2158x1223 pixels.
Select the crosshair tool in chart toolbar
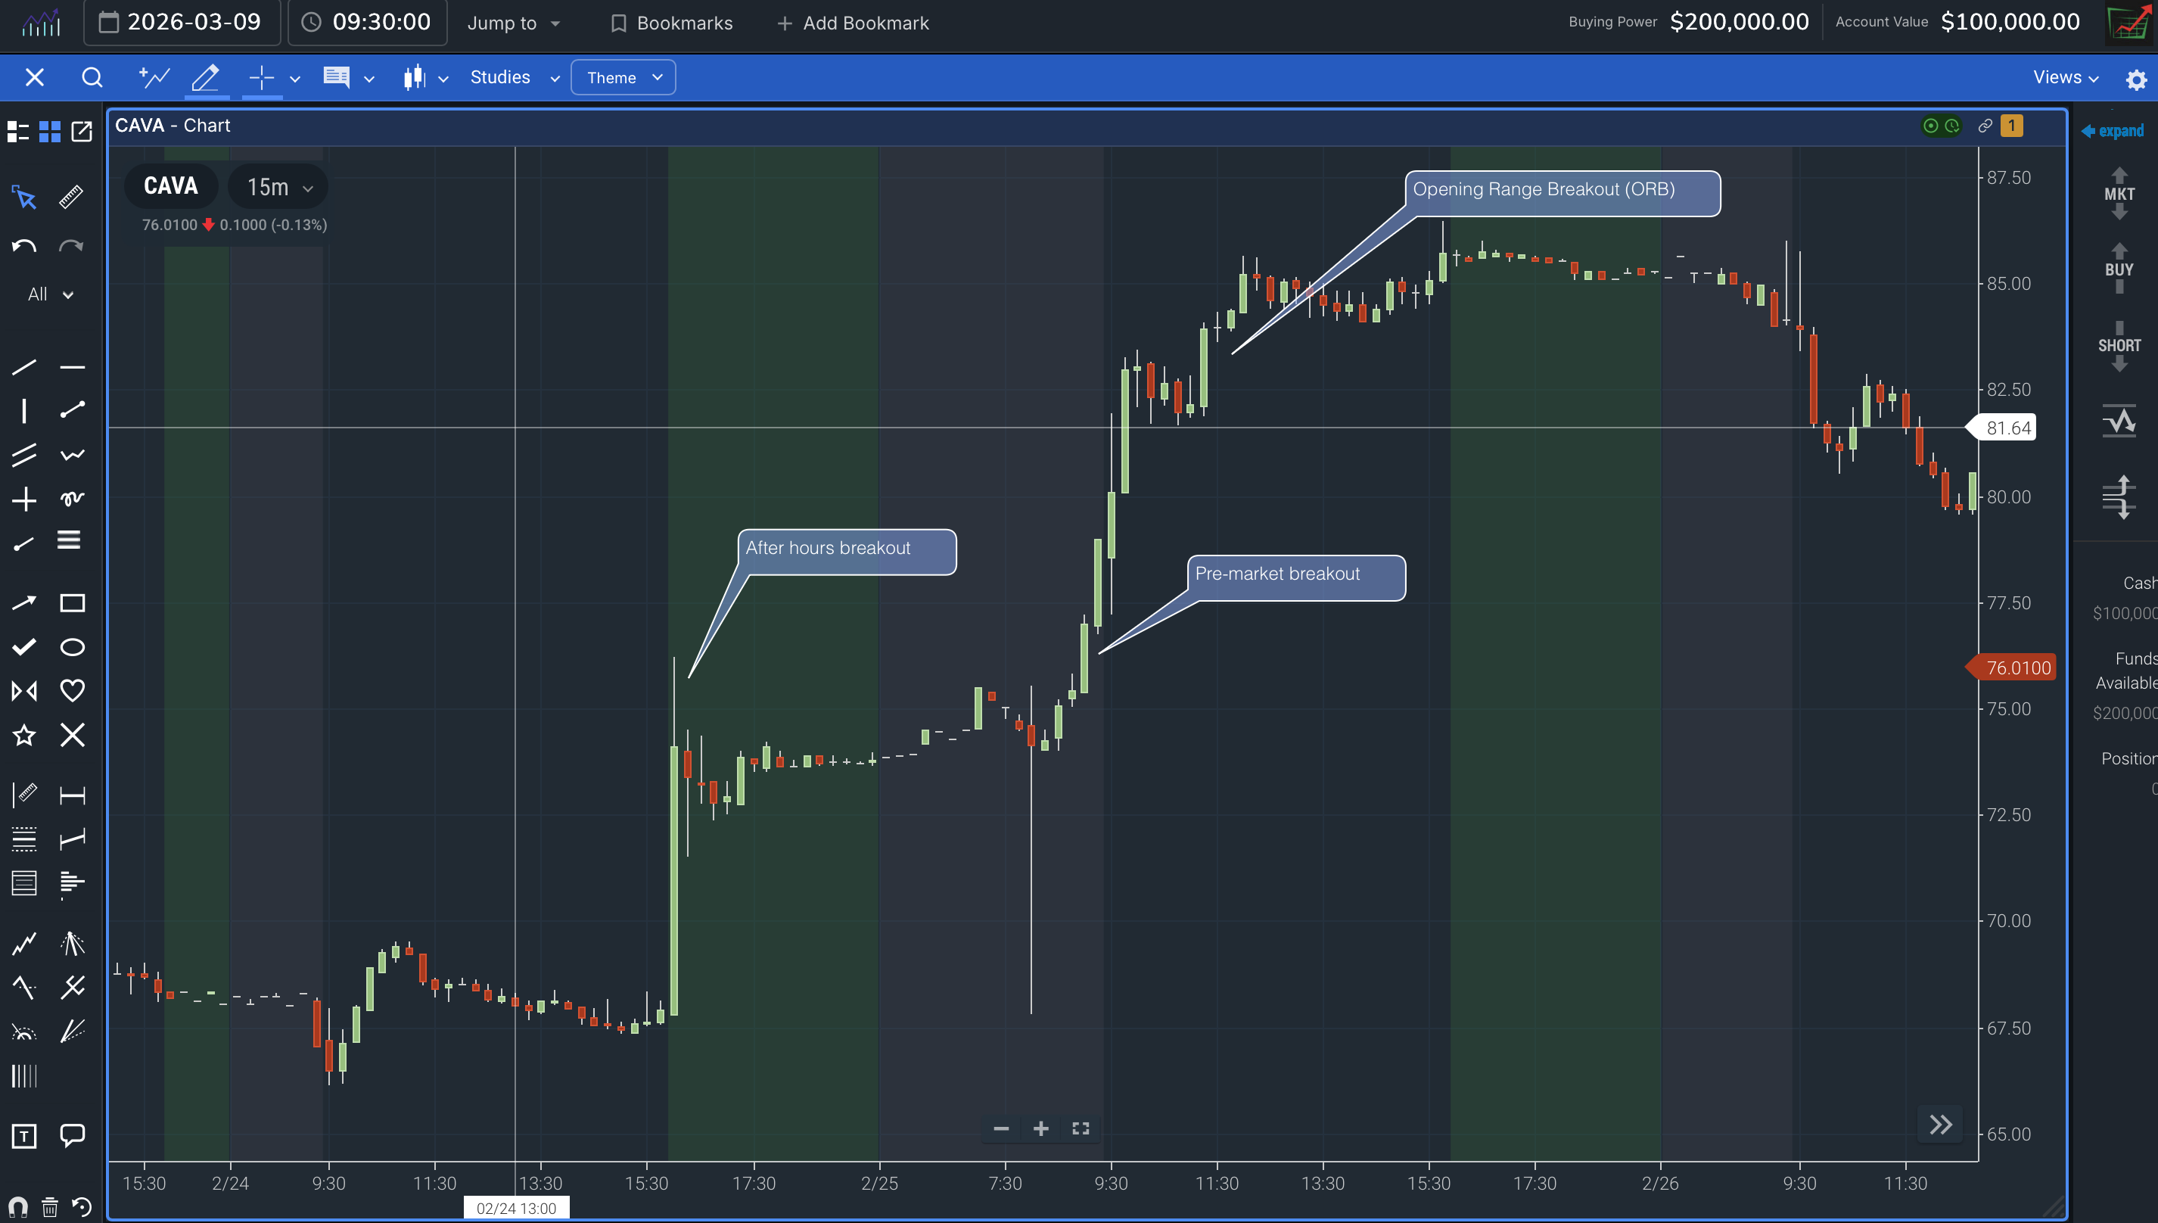tap(260, 77)
